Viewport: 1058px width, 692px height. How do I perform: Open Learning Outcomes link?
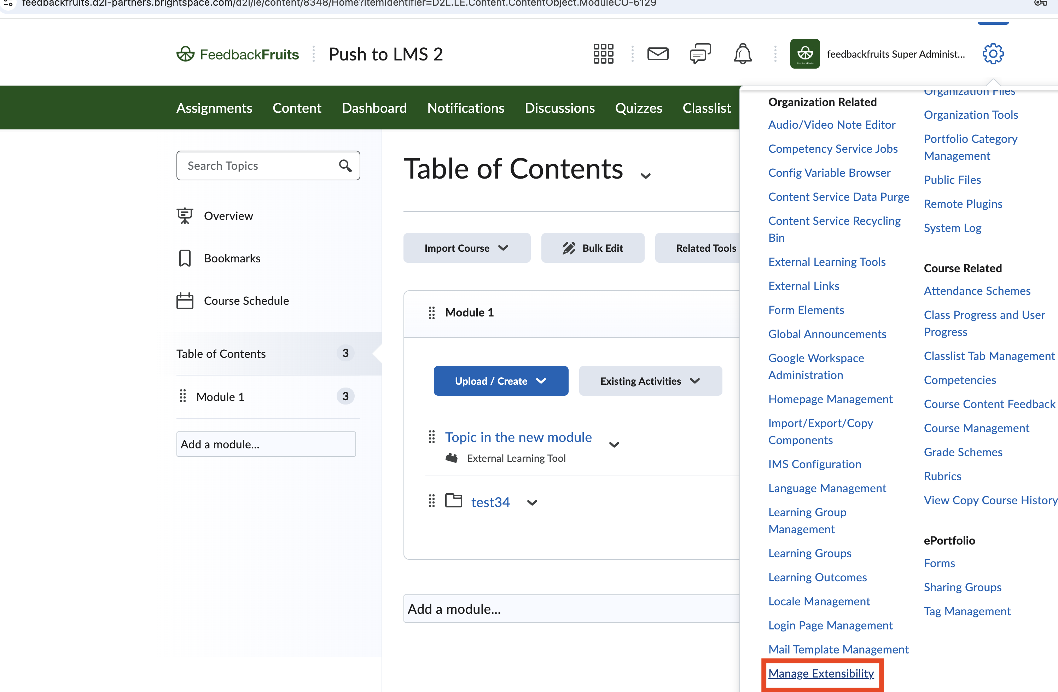coord(818,577)
